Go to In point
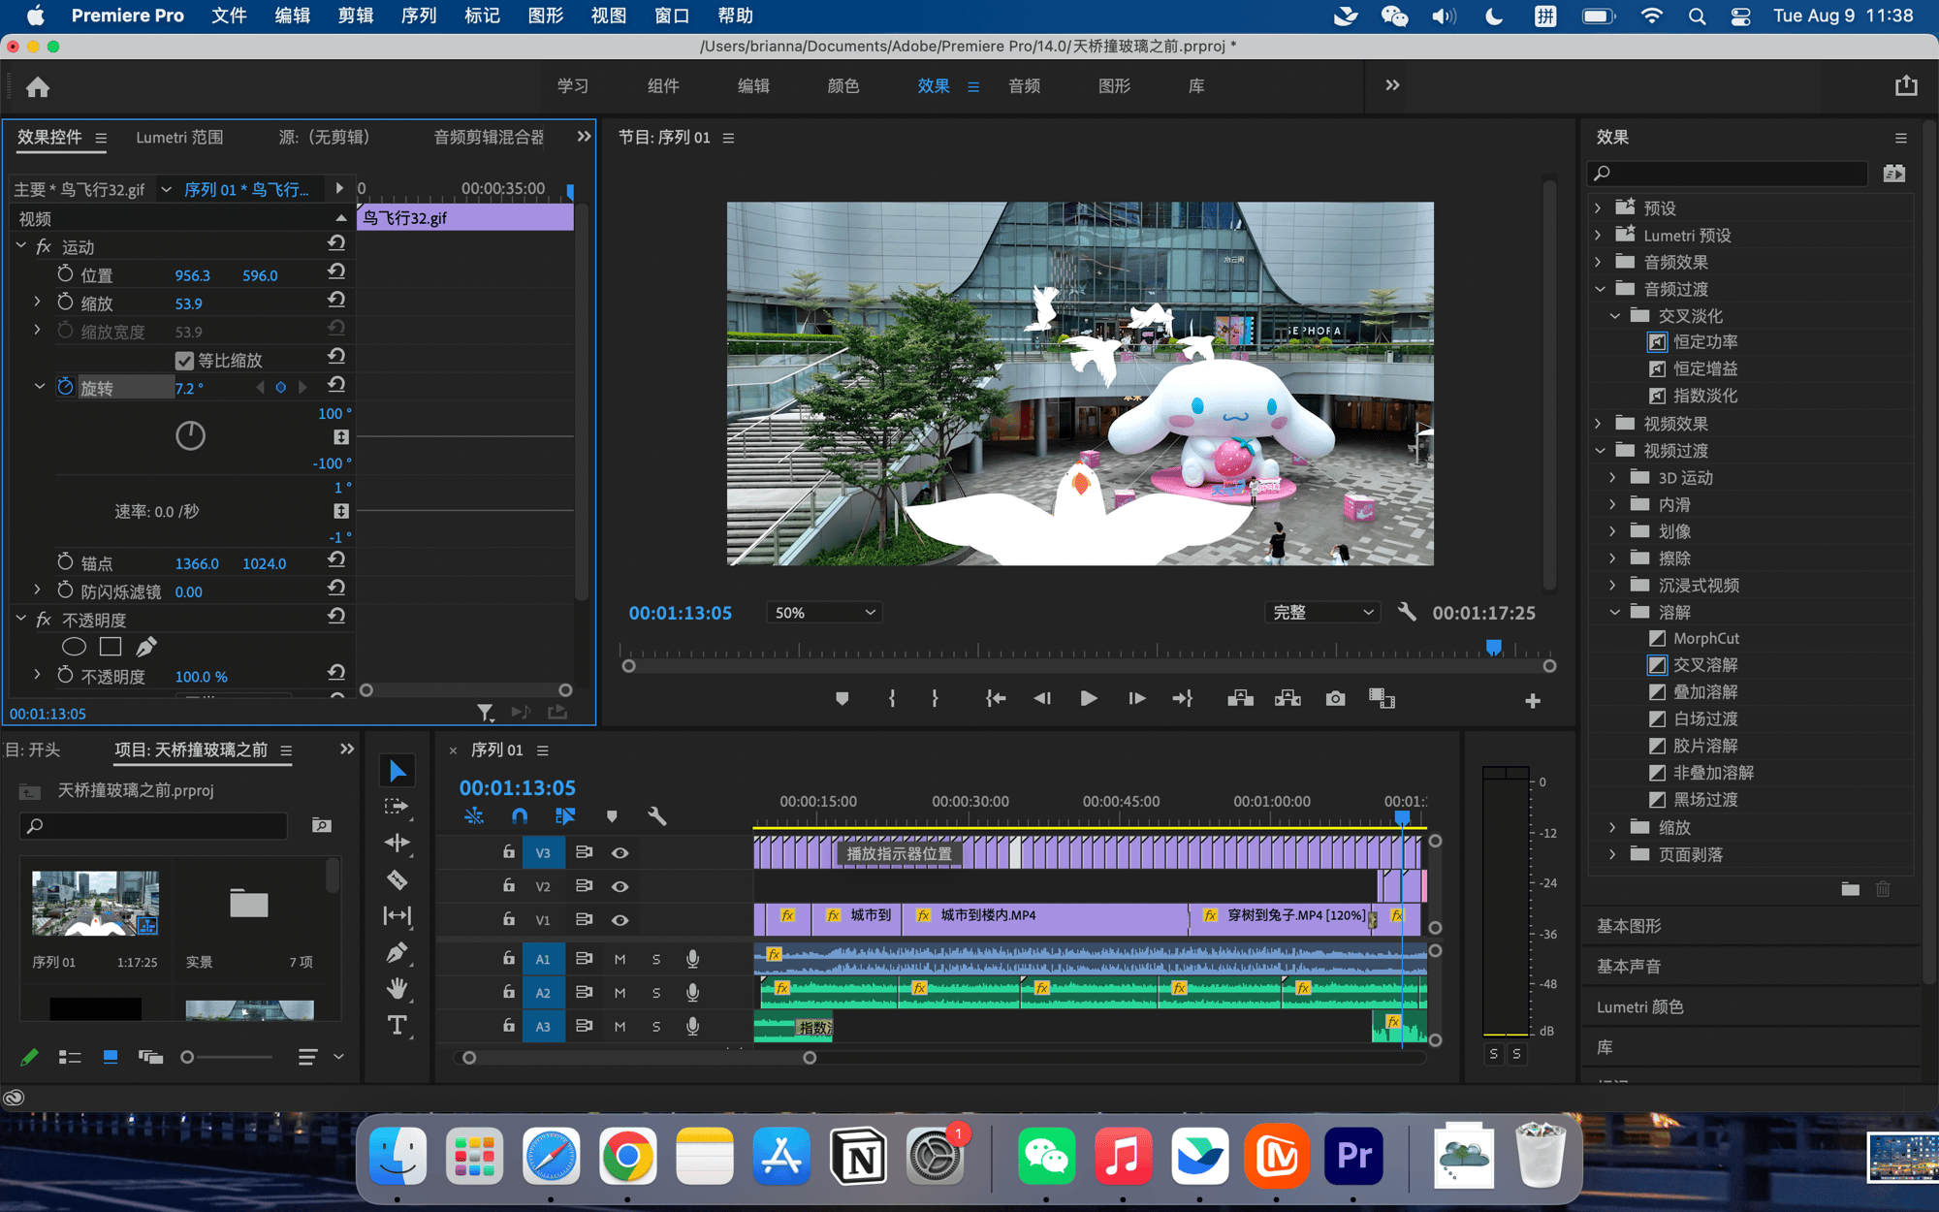This screenshot has width=1939, height=1212. (x=995, y=699)
